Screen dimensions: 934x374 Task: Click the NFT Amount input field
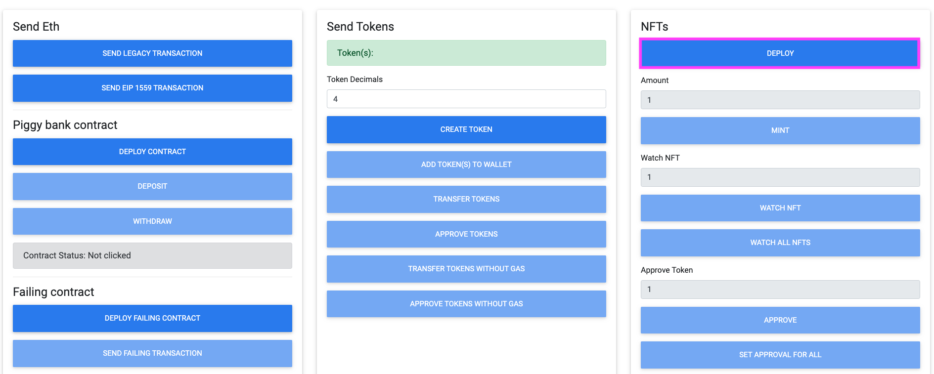tap(780, 100)
